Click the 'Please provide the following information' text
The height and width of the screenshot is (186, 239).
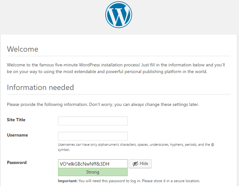click(103, 105)
